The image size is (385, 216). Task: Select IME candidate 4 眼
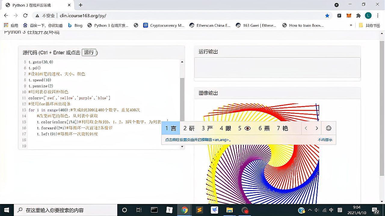[x=225, y=128]
